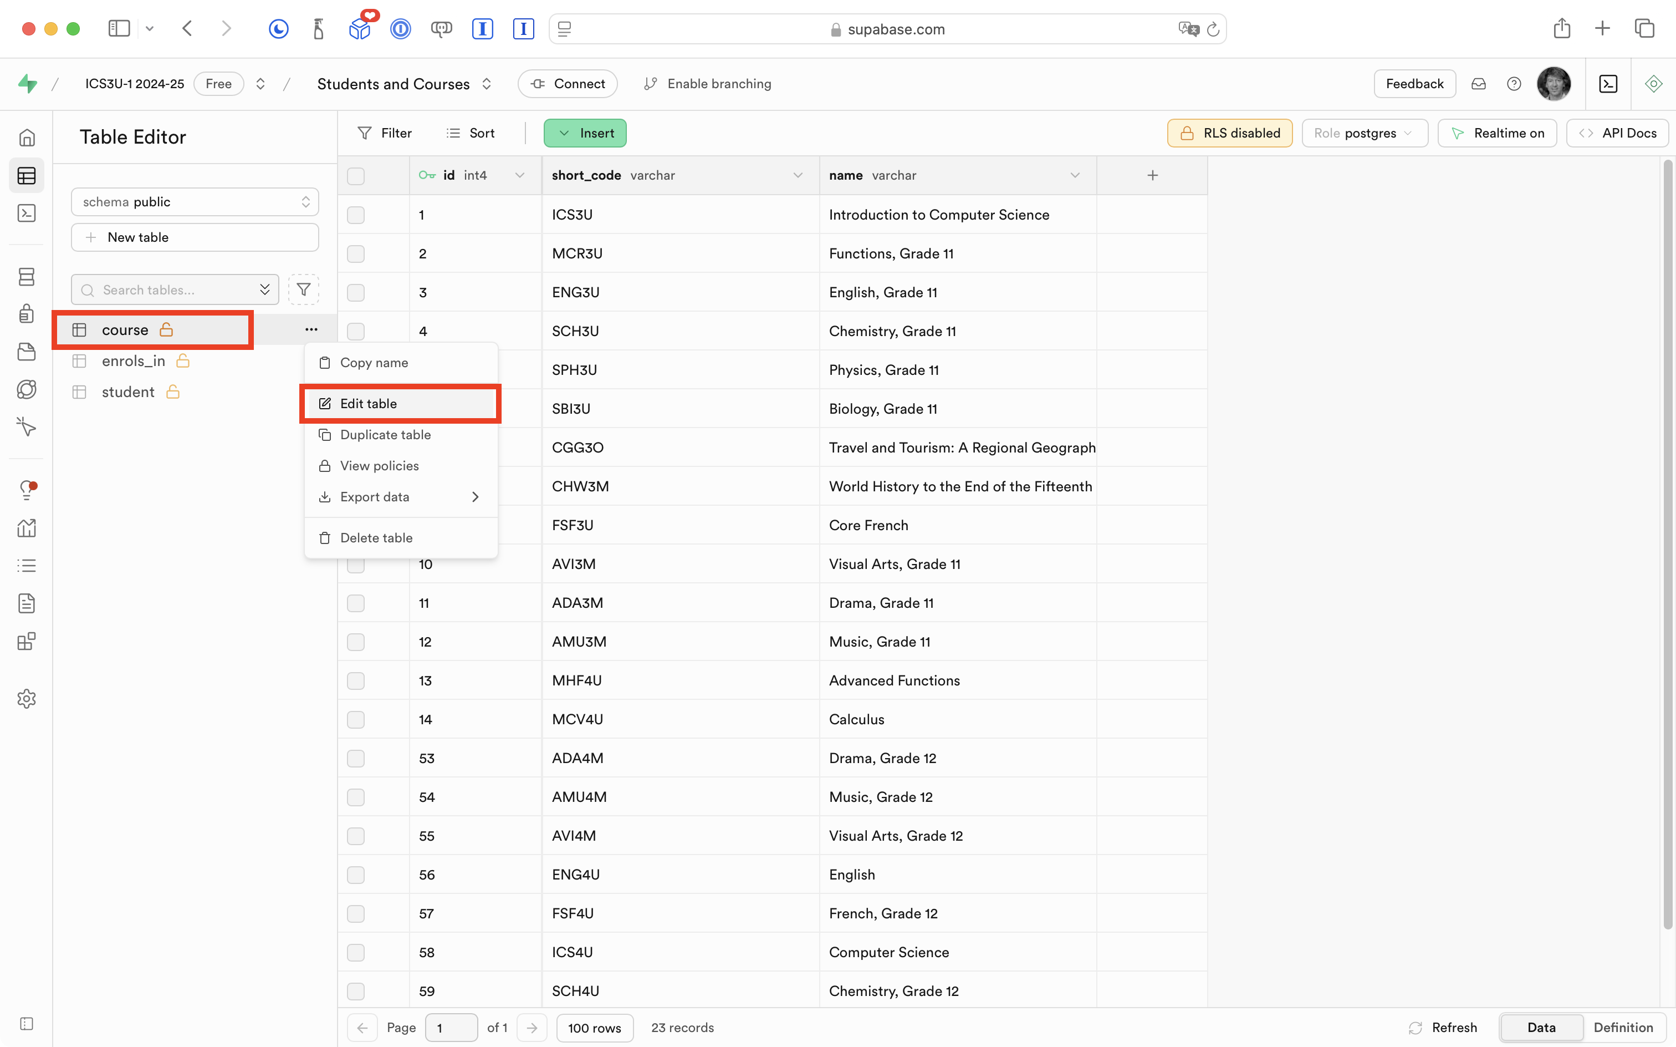1676x1047 pixels.
Task: Click the three-dot menu beside course
Action: coord(311,329)
